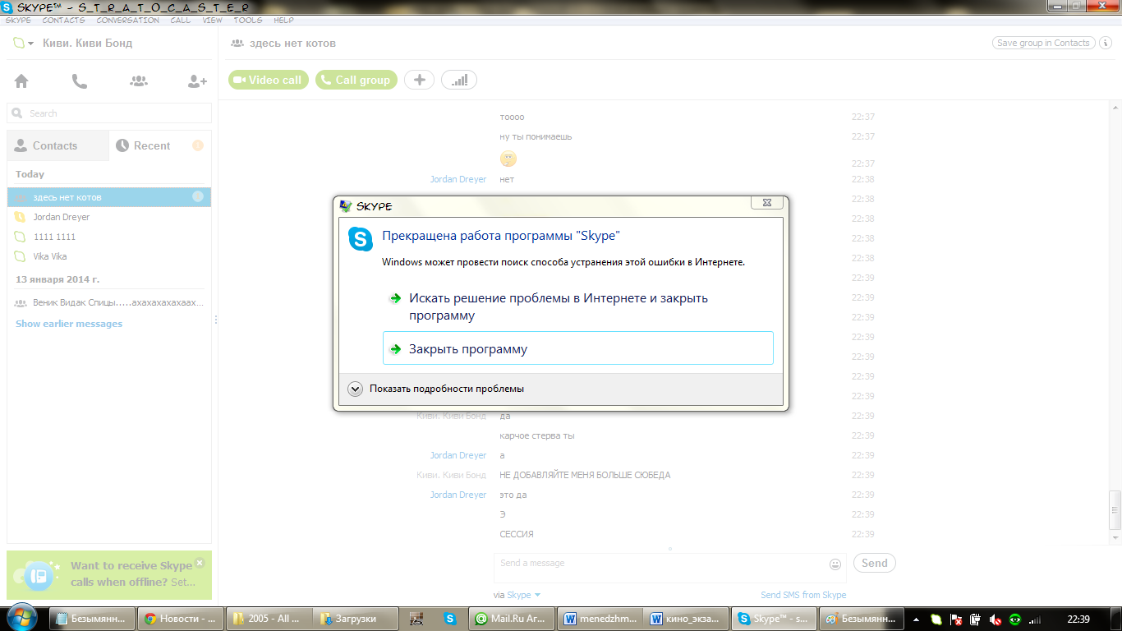This screenshot has width=1122, height=631.
Task: Click the message карчое стерва ты
Action: [537, 435]
